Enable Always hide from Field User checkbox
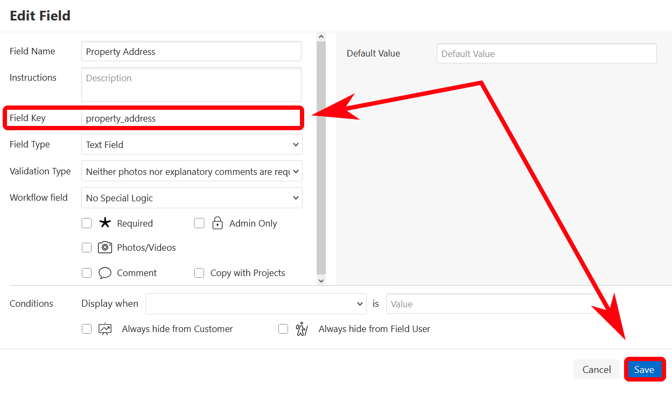This screenshot has height=402, width=672. coord(283,329)
